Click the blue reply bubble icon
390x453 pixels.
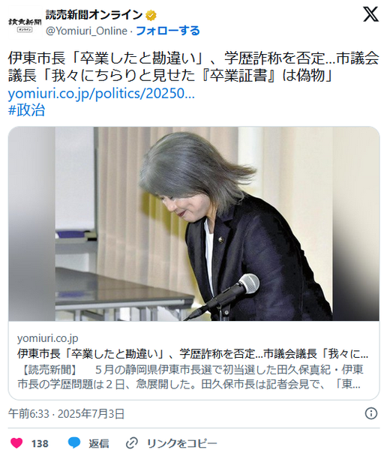click(x=74, y=442)
